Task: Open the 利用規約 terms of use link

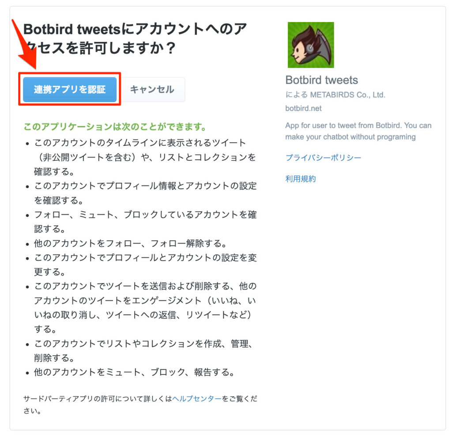Action: pyautogui.click(x=300, y=179)
